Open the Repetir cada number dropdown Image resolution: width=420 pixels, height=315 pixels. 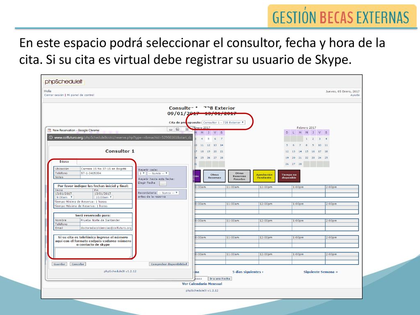click(142, 173)
